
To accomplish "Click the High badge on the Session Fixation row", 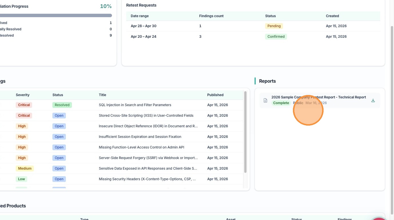I will tap(22, 137).
